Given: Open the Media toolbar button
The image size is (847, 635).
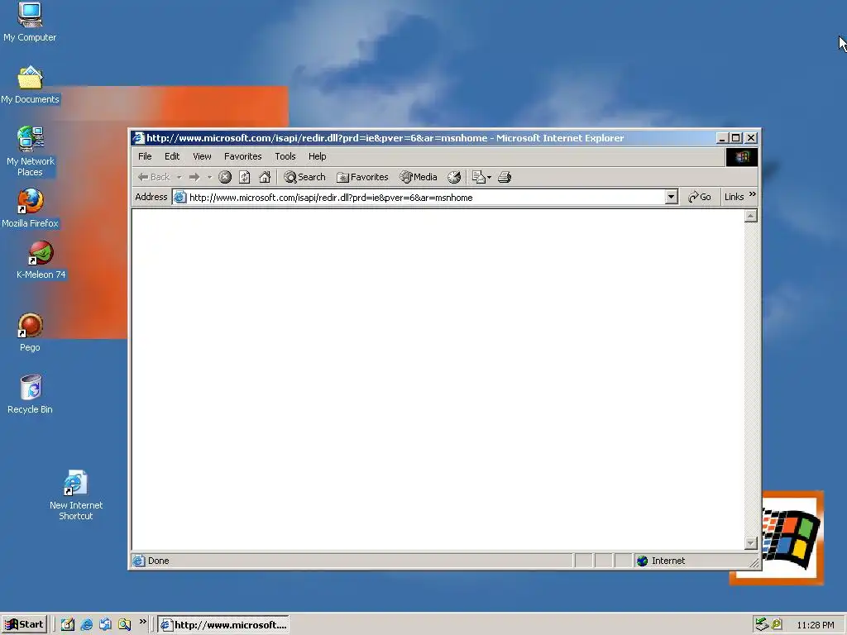Looking at the screenshot, I should (418, 177).
